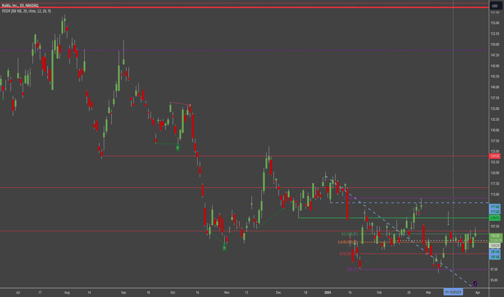This screenshot has height=297, width=504.
Task: Click the purple lightning bolt icon
Action: click(x=475, y=283)
